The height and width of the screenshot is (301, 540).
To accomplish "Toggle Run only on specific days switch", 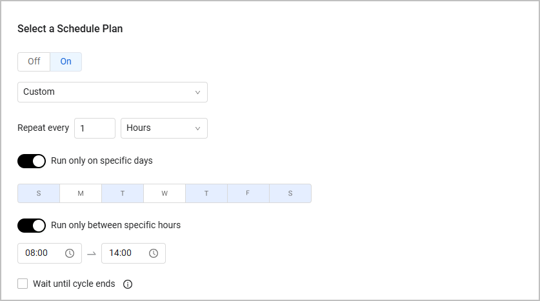I will coord(32,161).
